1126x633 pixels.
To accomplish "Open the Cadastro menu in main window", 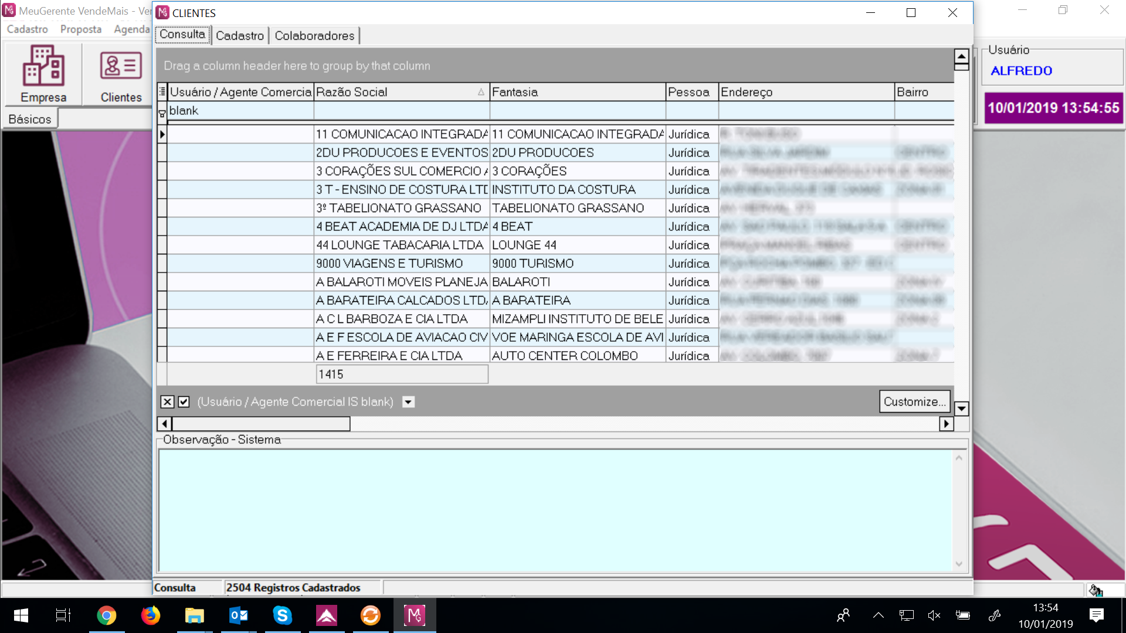I will 28,29.
